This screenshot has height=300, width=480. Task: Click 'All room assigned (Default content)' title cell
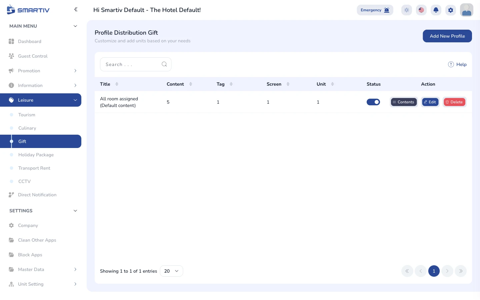pyautogui.click(x=119, y=102)
